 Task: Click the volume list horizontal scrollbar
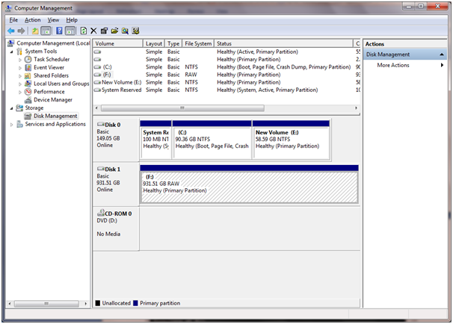coord(224,108)
